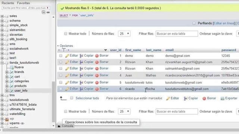
Task: Click the Copiar icon in marked-elements bar
Action: pyautogui.click(x=186, y=99)
